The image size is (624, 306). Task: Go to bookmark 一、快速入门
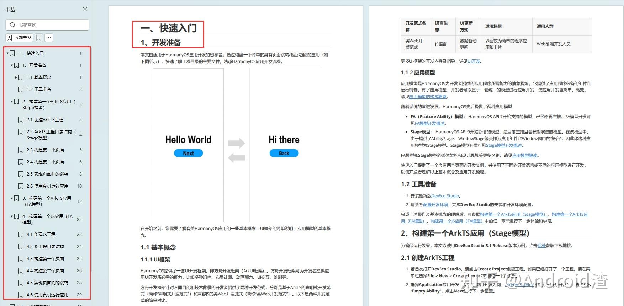tap(31, 53)
